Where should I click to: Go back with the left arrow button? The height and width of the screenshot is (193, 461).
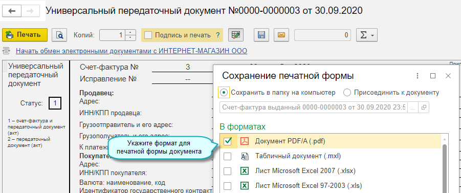tap(12, 11)
